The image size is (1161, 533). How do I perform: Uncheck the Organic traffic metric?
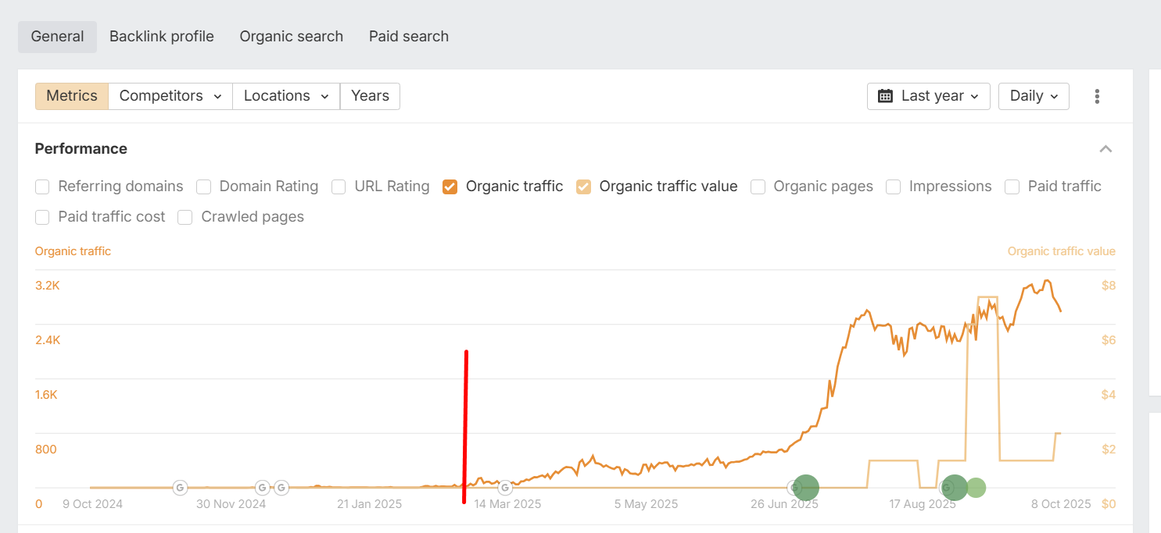(450, 187)
